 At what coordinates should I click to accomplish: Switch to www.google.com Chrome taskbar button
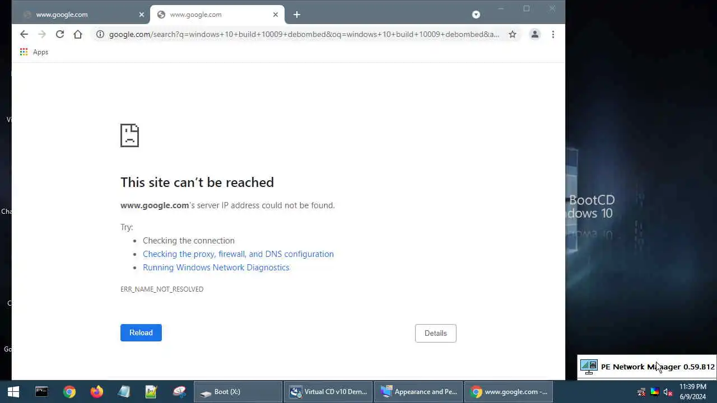coord(509,392)
